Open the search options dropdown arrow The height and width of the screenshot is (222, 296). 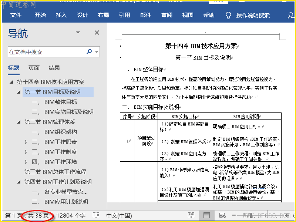point(97,52)
